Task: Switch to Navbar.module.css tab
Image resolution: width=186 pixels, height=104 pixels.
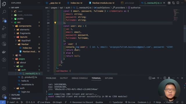Action: point(102,3)
